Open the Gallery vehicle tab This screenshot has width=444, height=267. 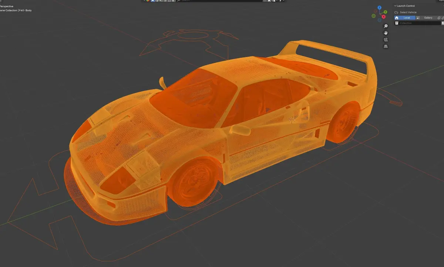pos(426,18)
